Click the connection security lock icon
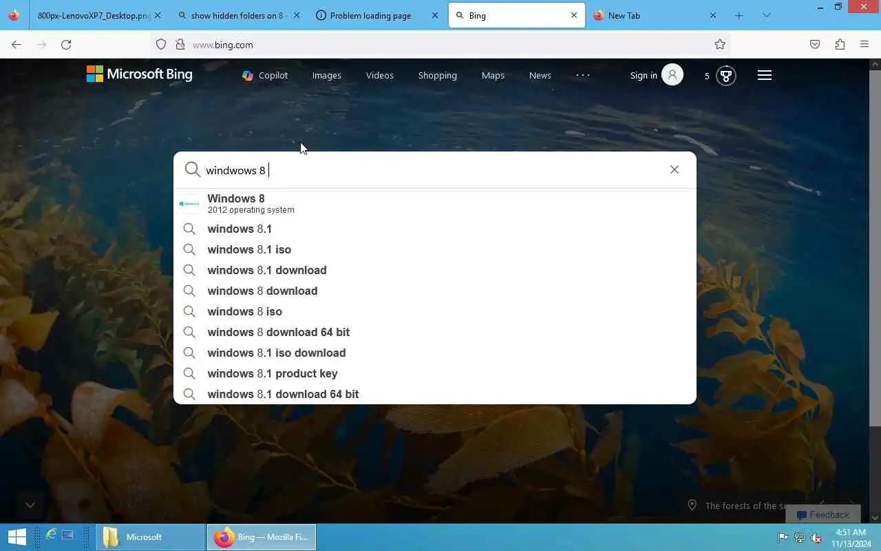881x551 pixels. [x=180, y=45]
